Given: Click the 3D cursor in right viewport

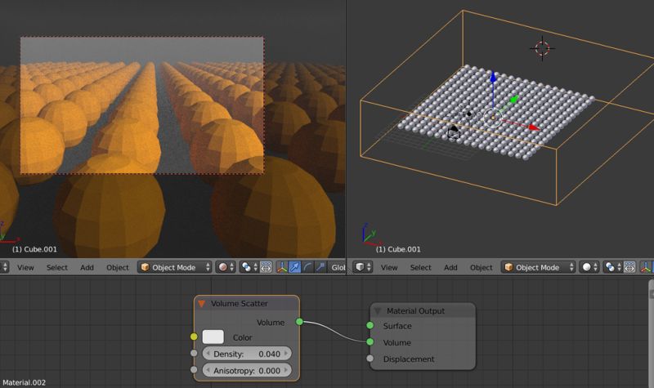Looking at the screenshot, I should pos(542,48).
